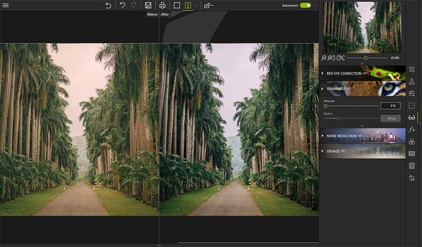Save the image with the floppy disk icon

coord(148,5)
